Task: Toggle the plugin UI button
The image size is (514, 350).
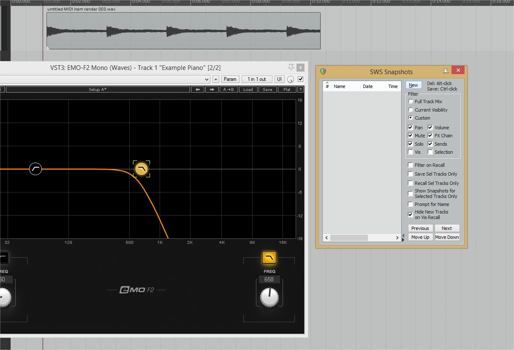Action: pyautogui.click(x=279, y=79)
